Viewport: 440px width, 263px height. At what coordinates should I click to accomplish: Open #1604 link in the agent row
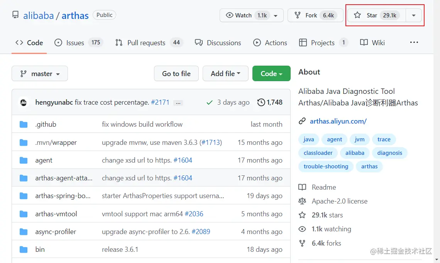(183, 160)
